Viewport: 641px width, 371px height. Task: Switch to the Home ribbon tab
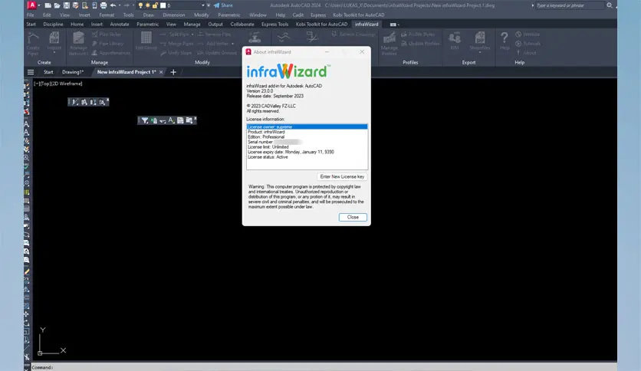(77, 24)
